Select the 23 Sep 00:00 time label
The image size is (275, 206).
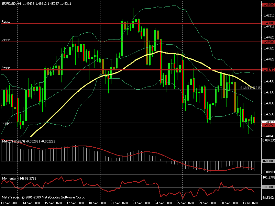142,203
